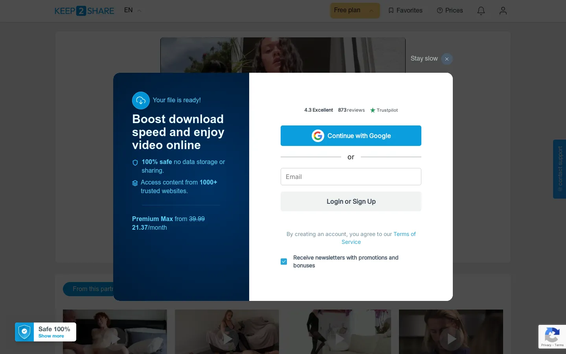Viewport: 566px width, 354px height.
Task: Expand the Free plan dropdown
Action: coord(355,11)
